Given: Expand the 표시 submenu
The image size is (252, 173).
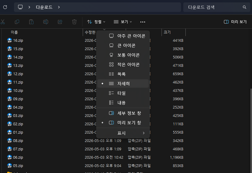Looking at the screenshot, I should point(123,133).
